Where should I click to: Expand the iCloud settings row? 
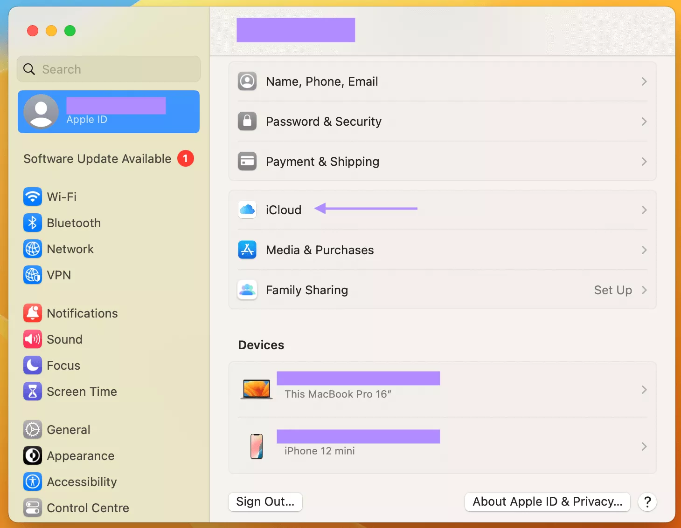point(645,210)
